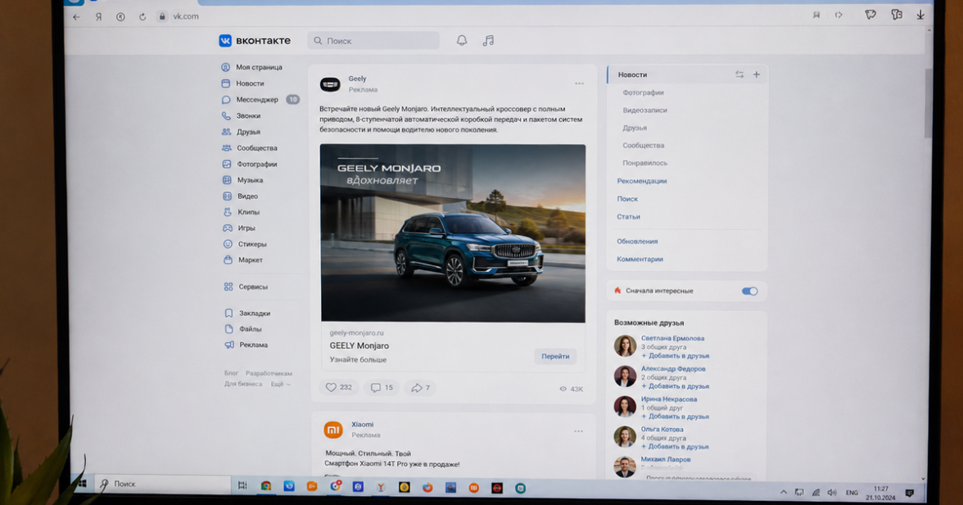Click the Закладки bookmark icon
This screenshot has height=505, width=963.
click(x=228, y=313)
